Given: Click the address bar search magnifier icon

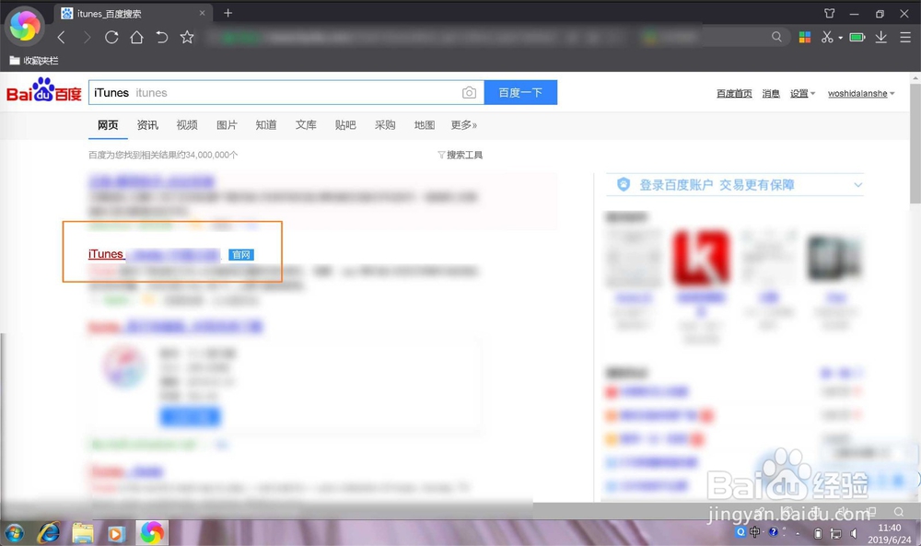Looking at the screenshot, I should click(776, 37).
